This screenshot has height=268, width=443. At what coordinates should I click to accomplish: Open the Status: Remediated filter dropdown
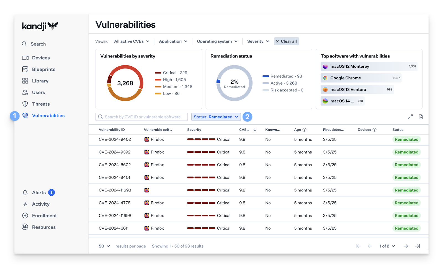(x=216, y=117)
